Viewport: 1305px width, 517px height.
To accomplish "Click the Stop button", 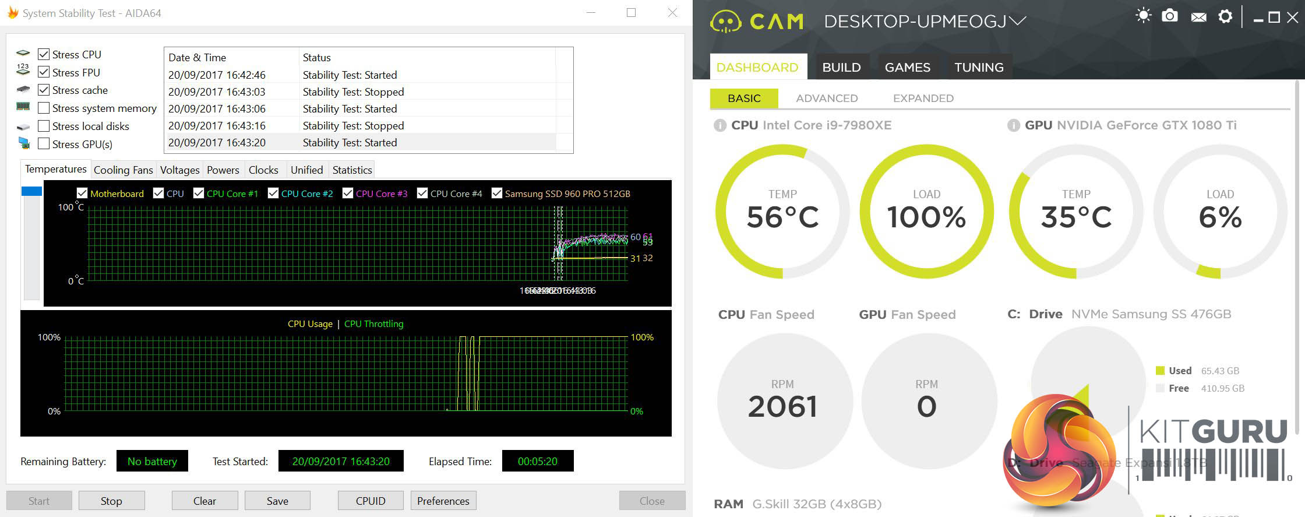I will point(111,501).
